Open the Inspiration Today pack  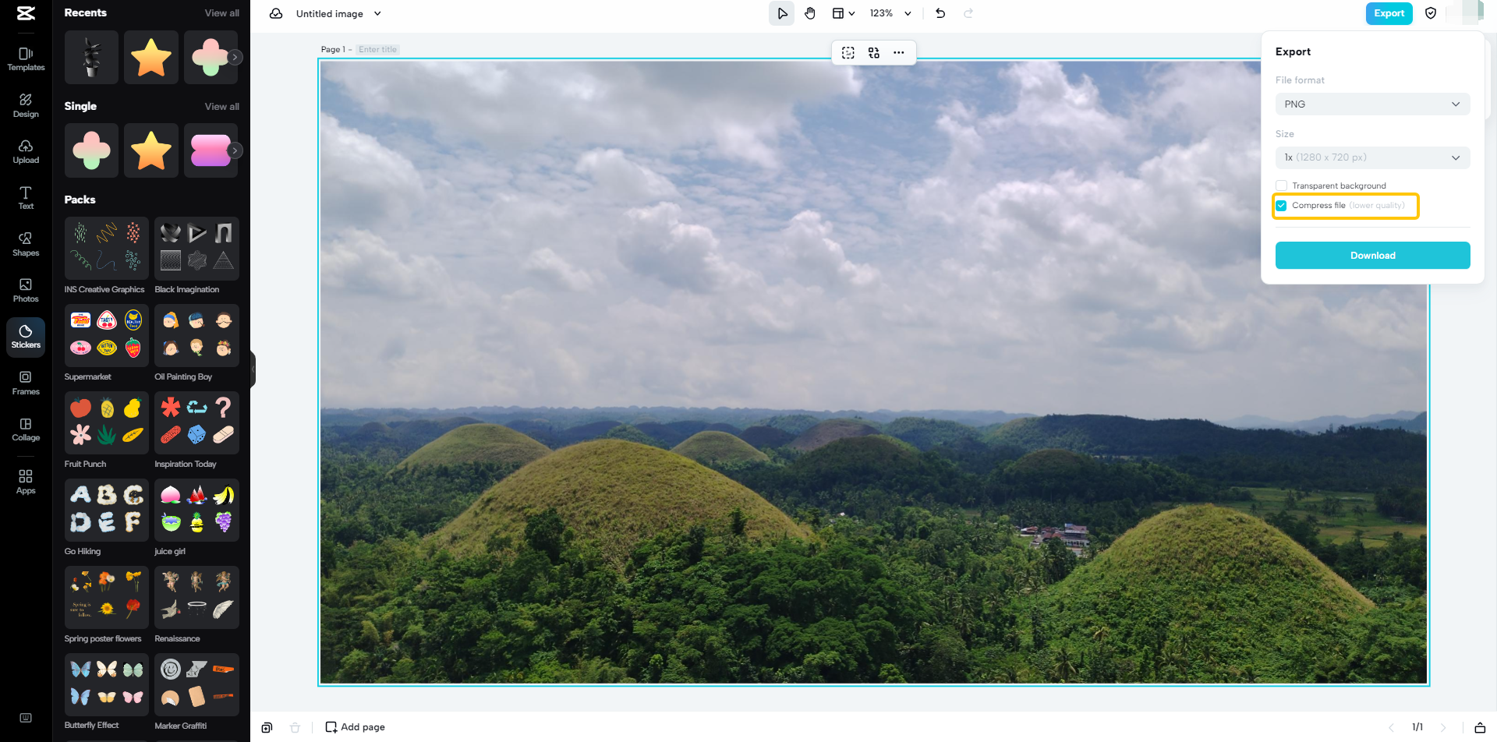[x=196, y=423]
